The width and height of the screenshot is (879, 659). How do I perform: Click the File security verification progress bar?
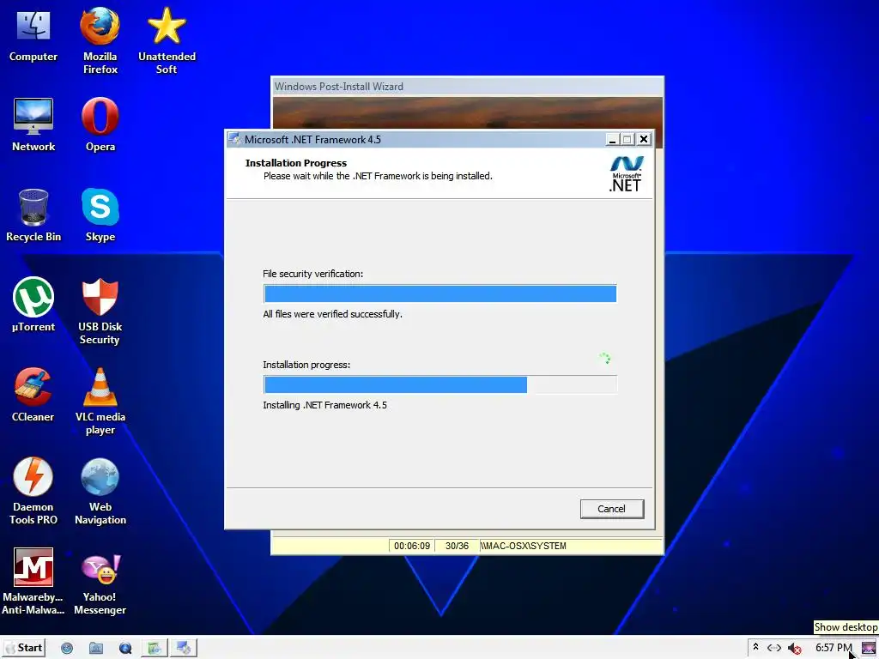click(x=440, y=293)
